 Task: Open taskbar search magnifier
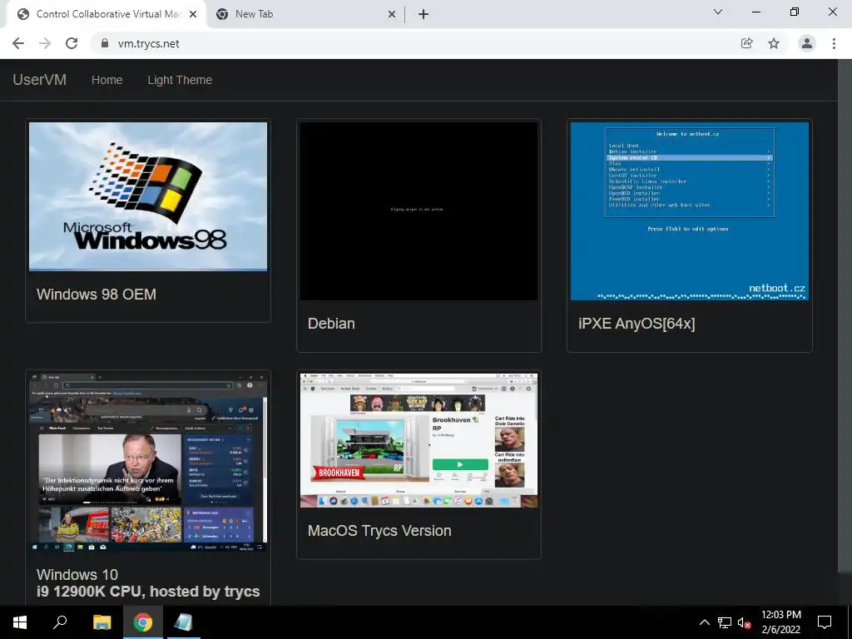tap(60, 622)
